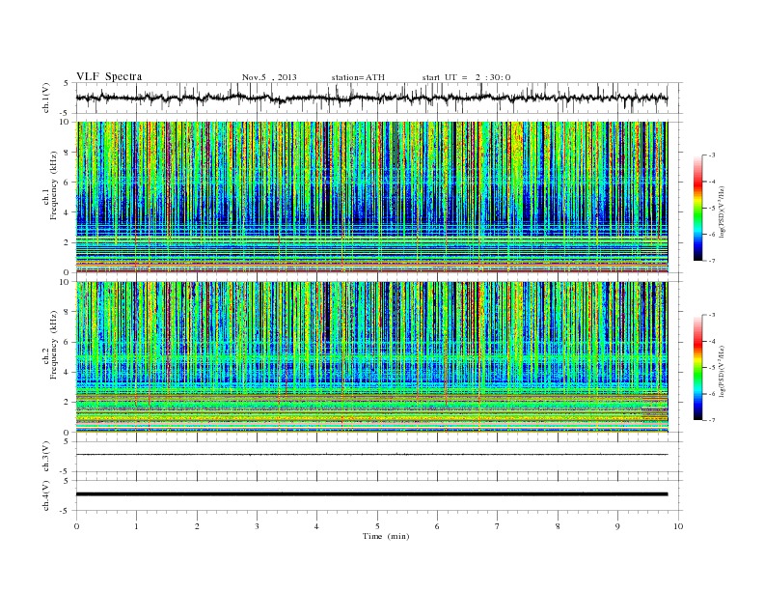Click the "ch.3(V)" axis label
This screenshot has width=764, height=591.
click(x=46, y=457)
